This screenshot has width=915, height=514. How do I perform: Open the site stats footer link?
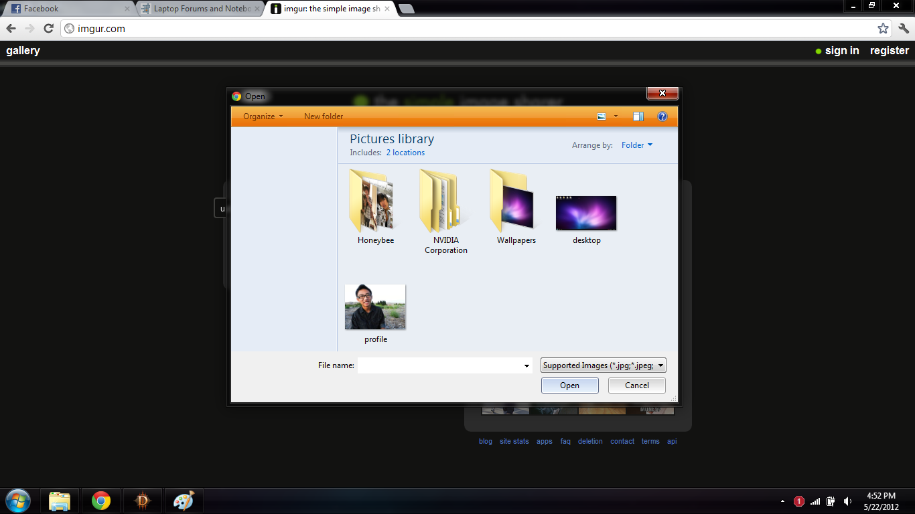pos(514,442)
